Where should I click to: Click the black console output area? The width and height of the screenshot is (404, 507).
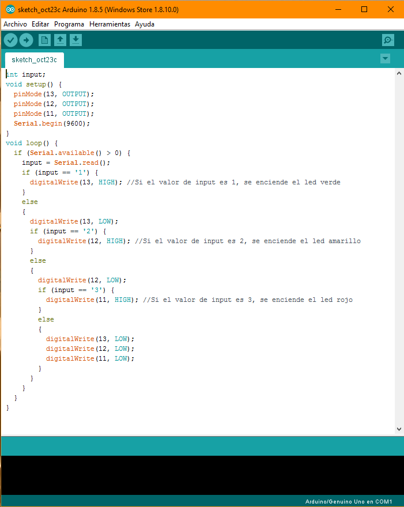tap(202, 475)
